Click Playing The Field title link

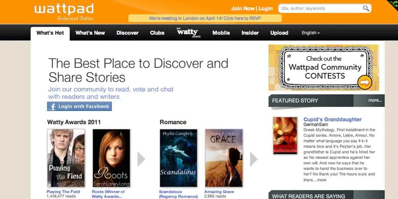click(x=63, y=192)
